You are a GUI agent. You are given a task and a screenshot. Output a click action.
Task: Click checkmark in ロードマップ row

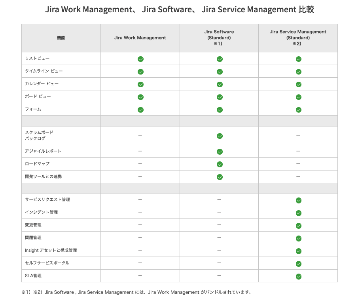pyautogui.click(x=220, y=164)
